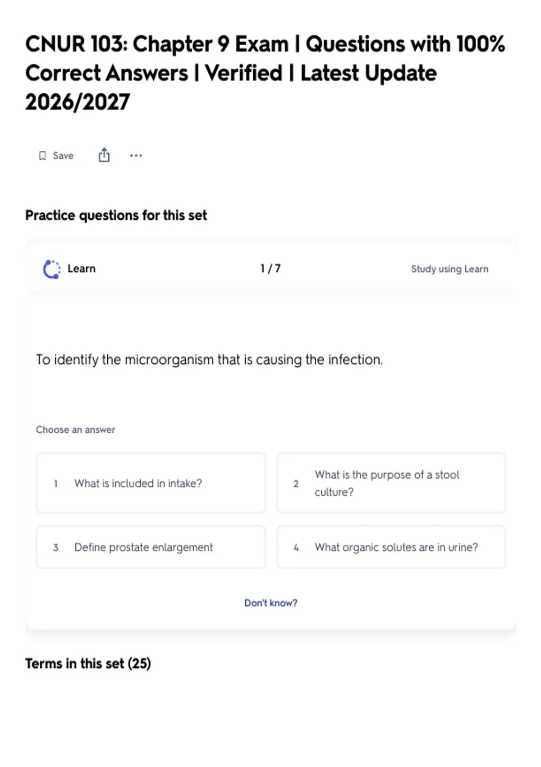The width and height of the screenshot is (541, 767).
Task: Click the 'Terms in this set (25)' heading
Action: [x=88, y=663]
